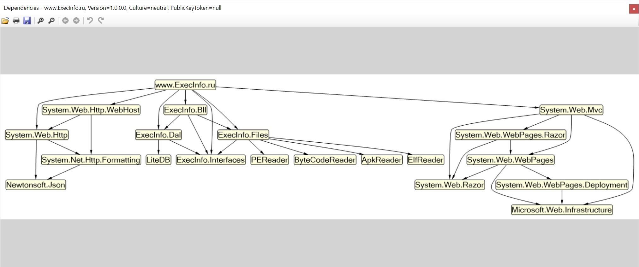Select the ExecInfo.Dal node

(x=158, y=135)
